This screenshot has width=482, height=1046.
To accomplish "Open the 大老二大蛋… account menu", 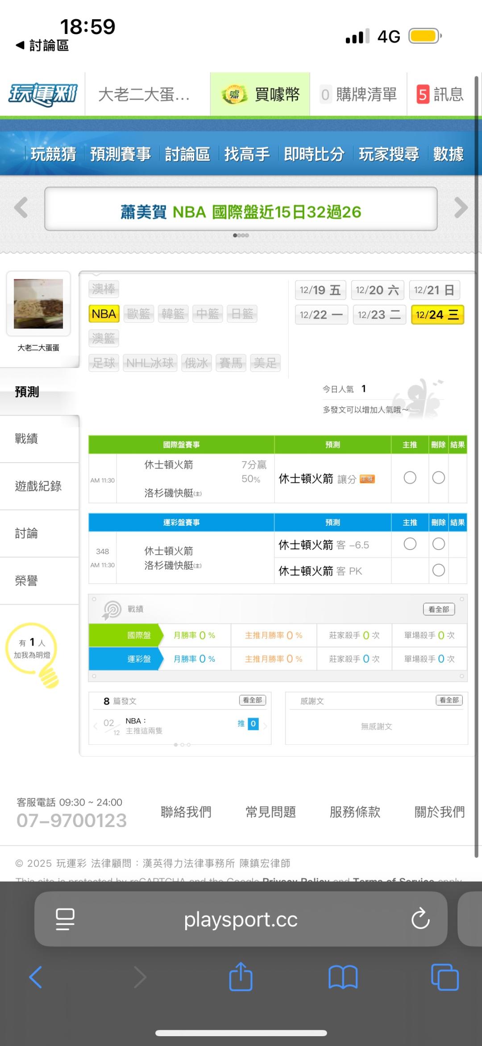I will click(x=144, y=94).
